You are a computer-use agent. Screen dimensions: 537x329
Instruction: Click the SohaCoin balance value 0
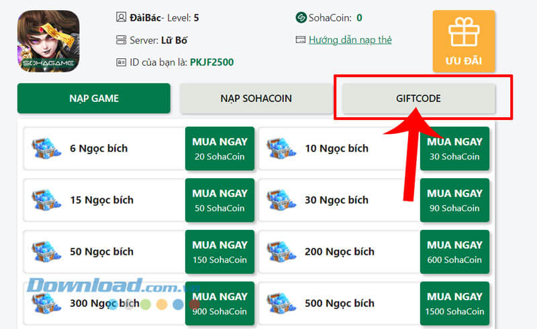(359, 17)
